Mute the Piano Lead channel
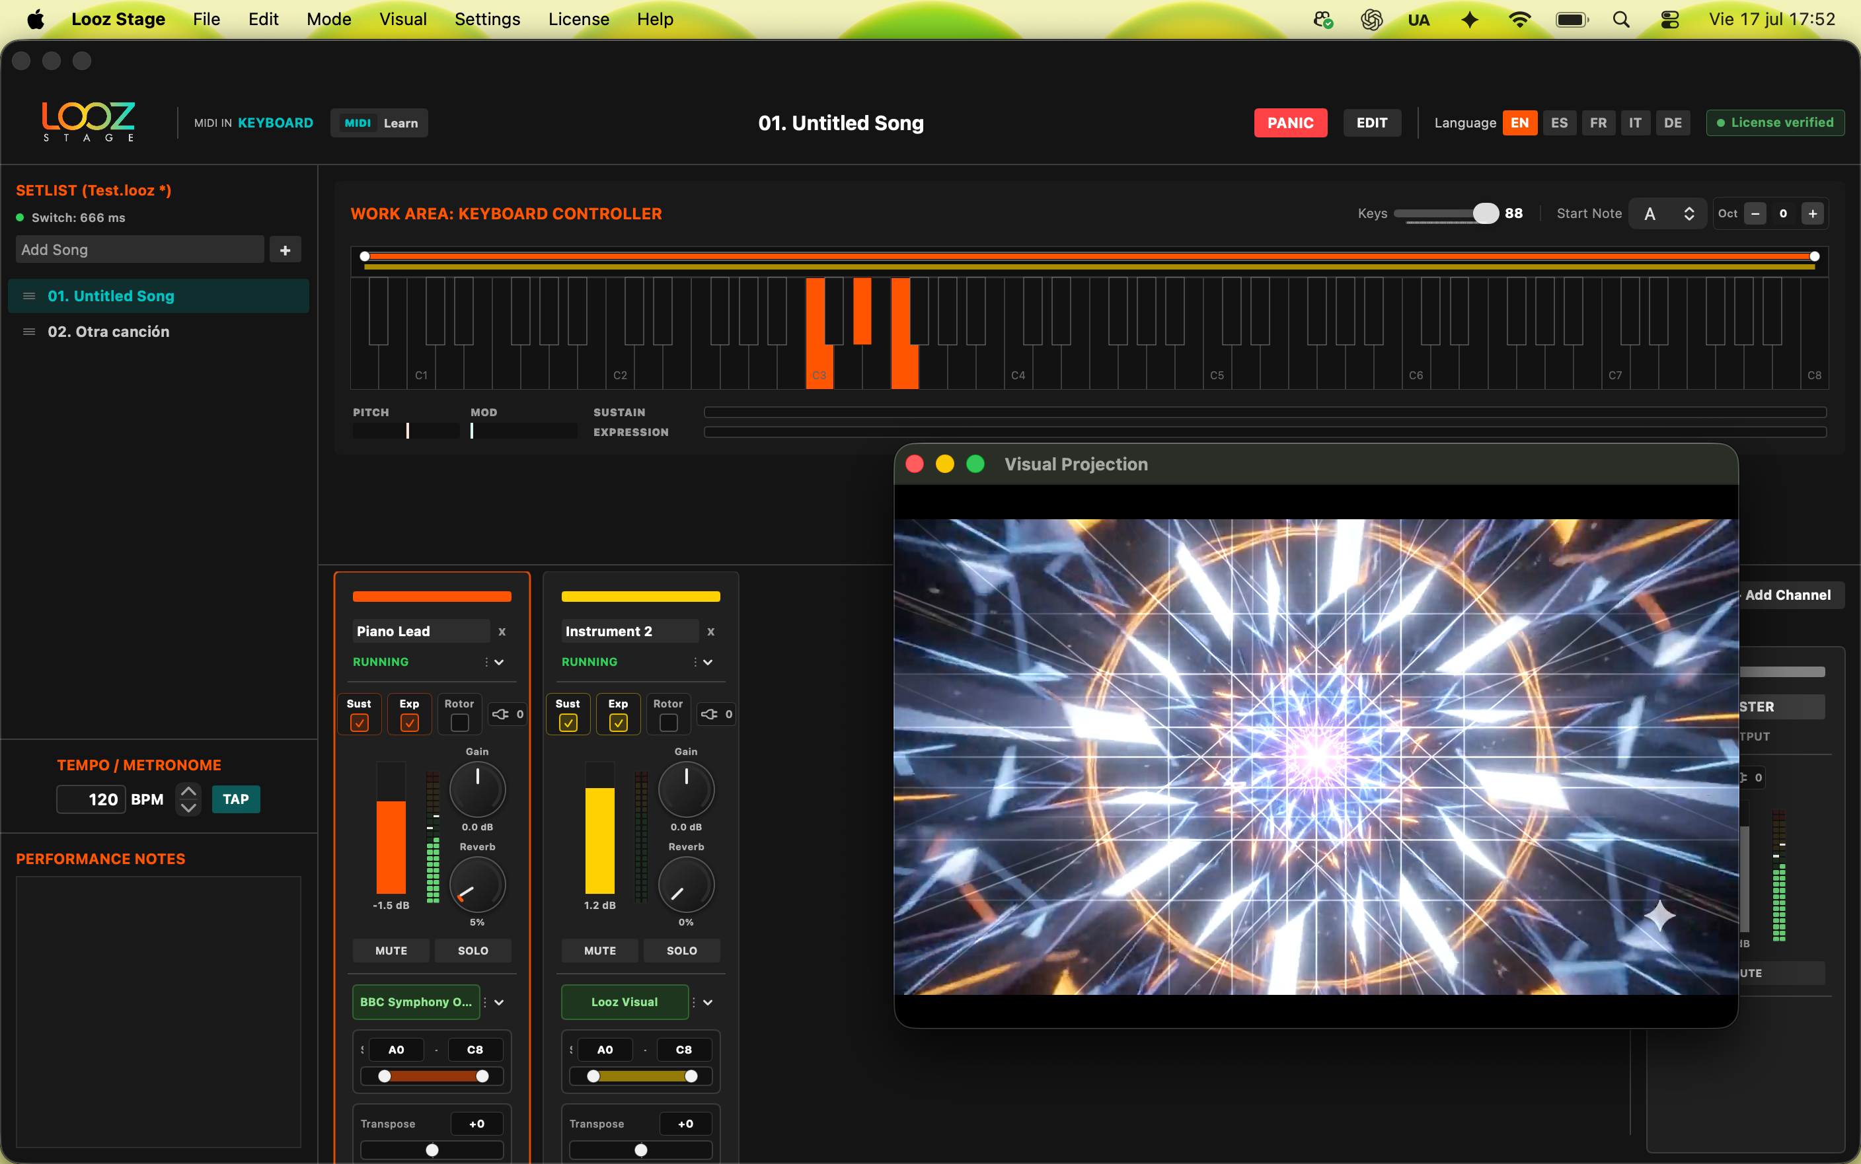Viewport: 1861px width, 1164px height. [x=391, y=951]
